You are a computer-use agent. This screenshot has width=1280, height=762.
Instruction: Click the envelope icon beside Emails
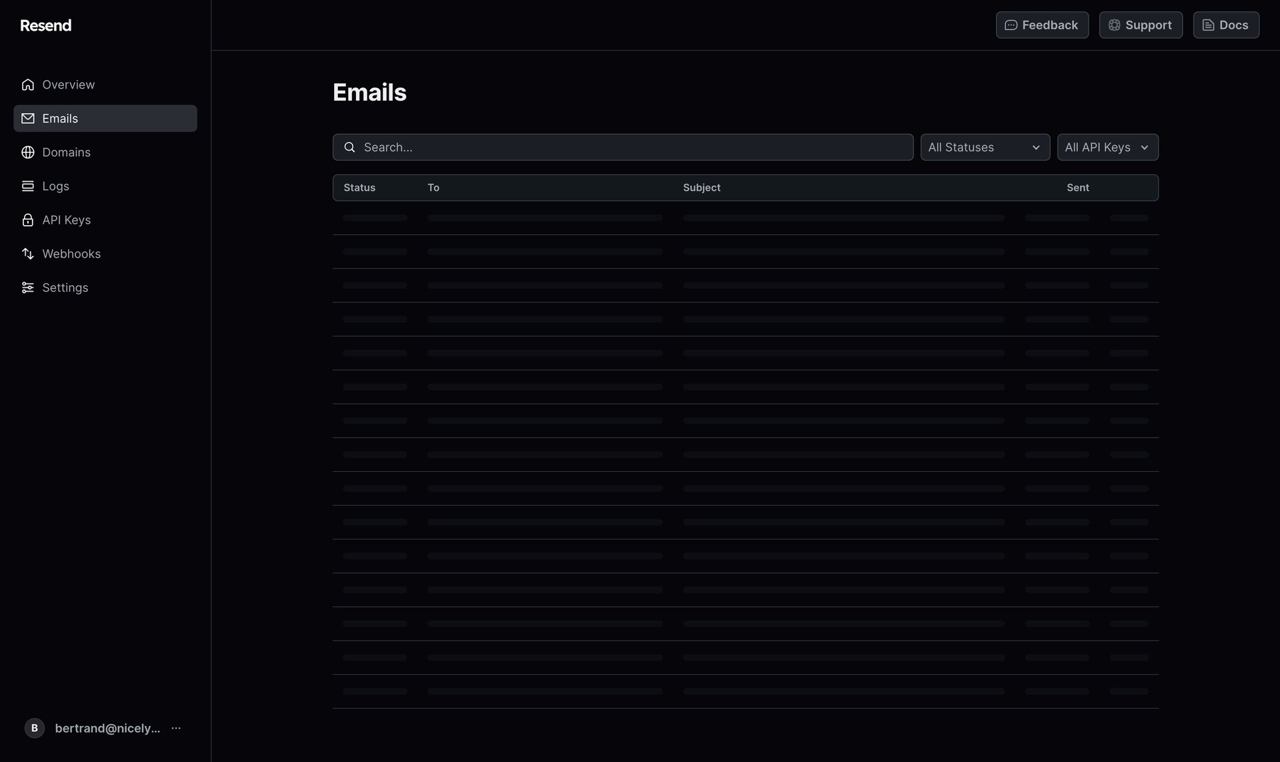[x=27, y=118]
